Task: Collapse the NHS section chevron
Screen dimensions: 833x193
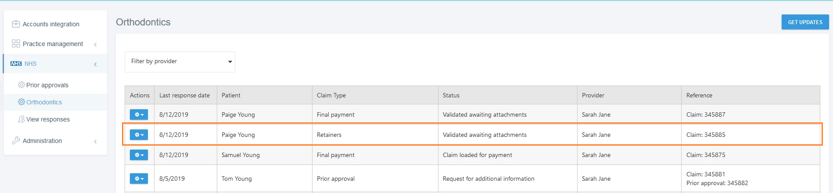Action: [x=95, y=64]
